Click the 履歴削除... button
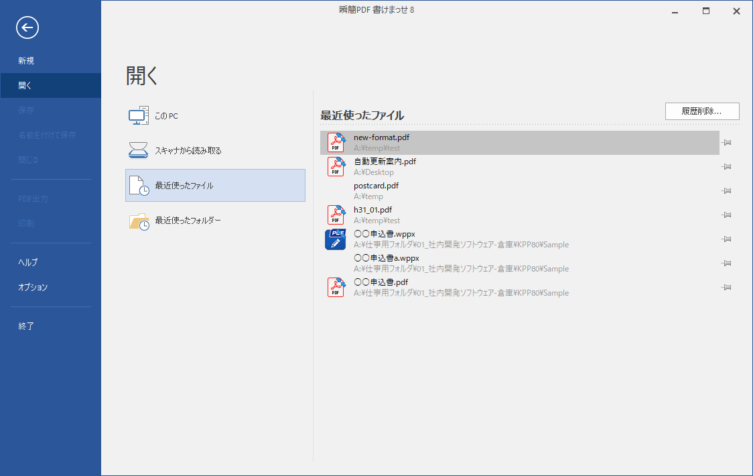 702,111
